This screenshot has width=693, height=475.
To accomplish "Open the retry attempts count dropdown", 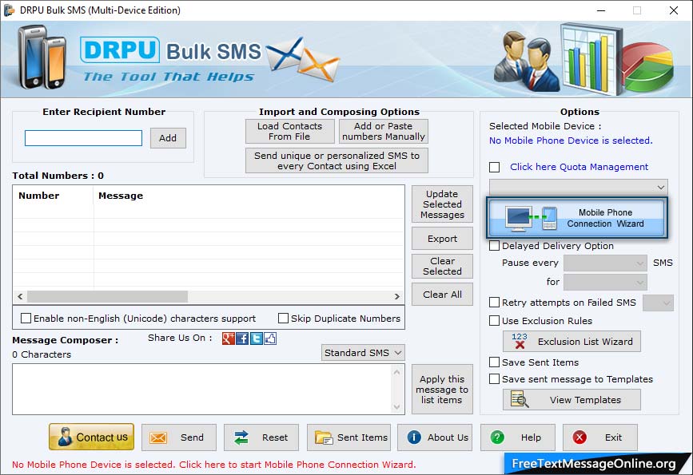I will [658, 303].
